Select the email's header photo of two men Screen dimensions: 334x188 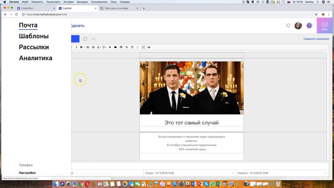coord(192,88)
